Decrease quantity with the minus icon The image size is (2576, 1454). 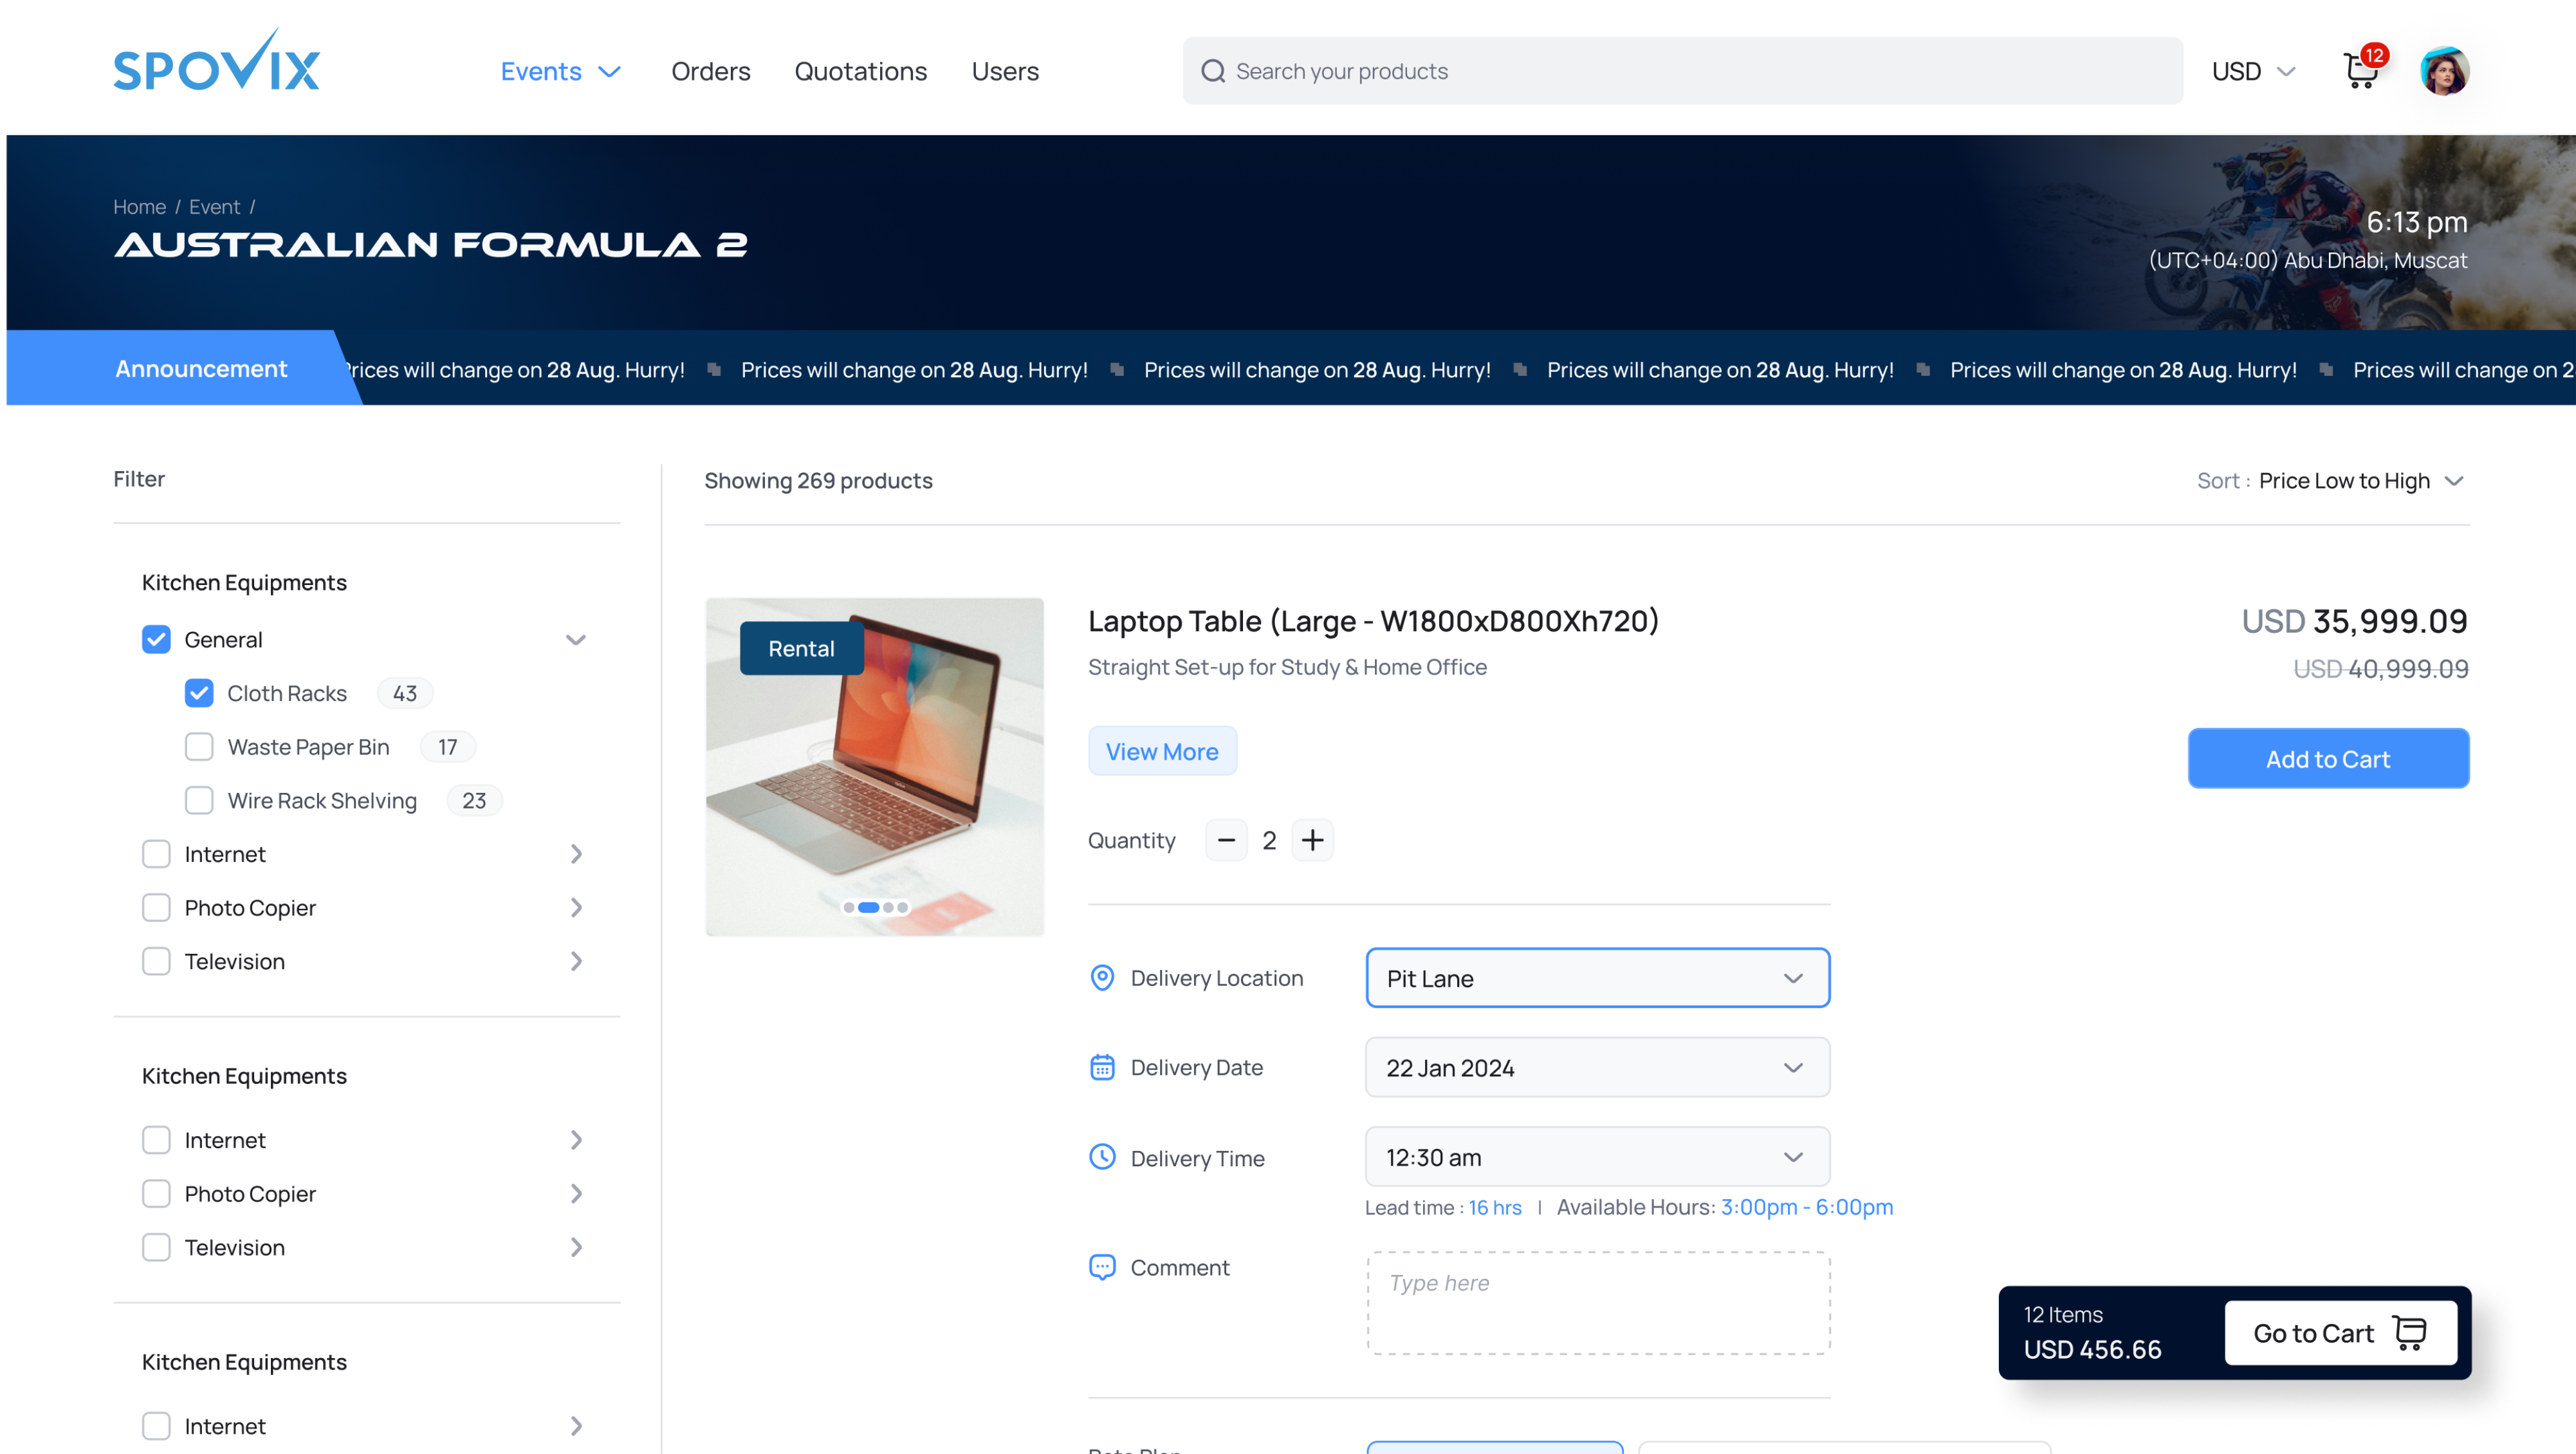[1226, 841]
